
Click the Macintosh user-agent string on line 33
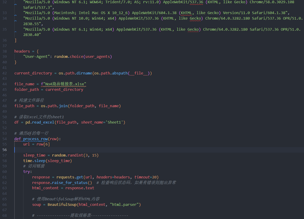pos(155,13)
